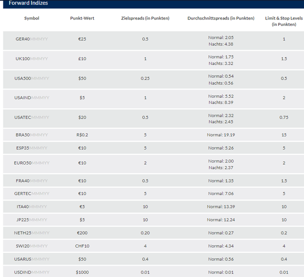Screen dimensions: 304x277
Task: Click Normal: 1.35 for FRA40
Action: click(221, 181)
